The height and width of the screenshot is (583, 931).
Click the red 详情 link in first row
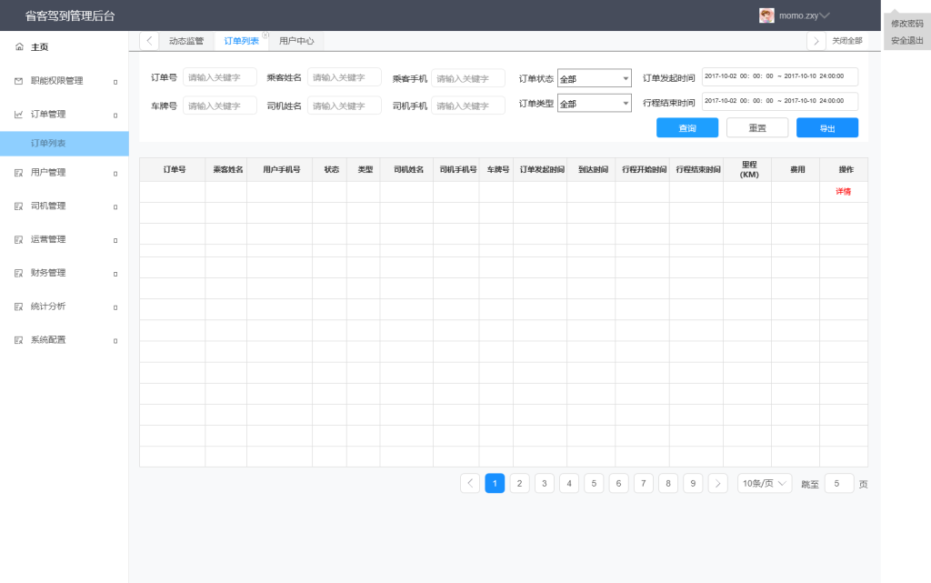pyautogui.click(x=843, y=192)
